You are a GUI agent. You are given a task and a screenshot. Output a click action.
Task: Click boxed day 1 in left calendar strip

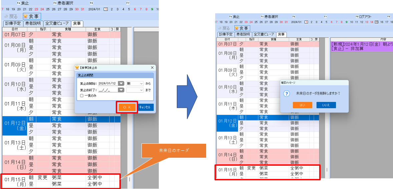(x=106, y=9)
